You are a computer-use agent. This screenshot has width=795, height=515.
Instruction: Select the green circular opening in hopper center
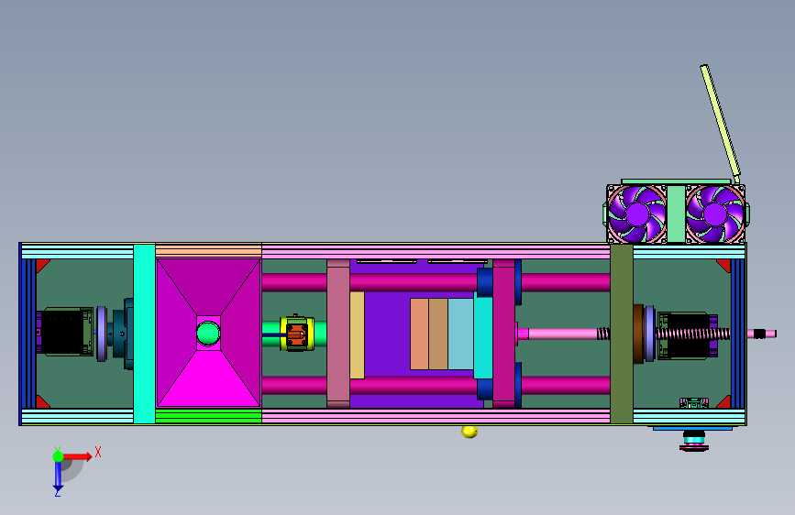tap(208, 334)
